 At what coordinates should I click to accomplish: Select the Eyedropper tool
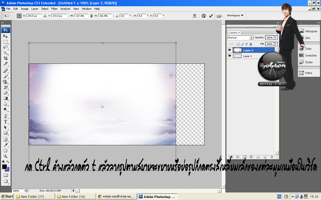pos(6,145)
